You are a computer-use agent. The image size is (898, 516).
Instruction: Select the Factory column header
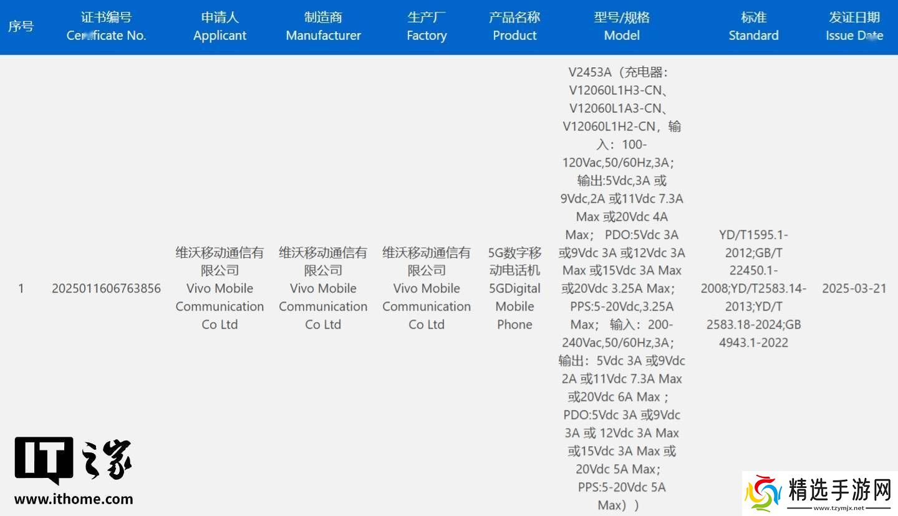[427, 26]
